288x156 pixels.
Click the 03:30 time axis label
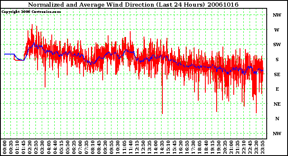[42, 147]
